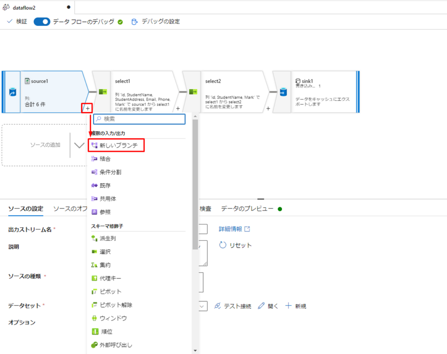Screen dimensions: 447x354
Task: Choose 新しいブランチ from the menu
Action: 116,145
